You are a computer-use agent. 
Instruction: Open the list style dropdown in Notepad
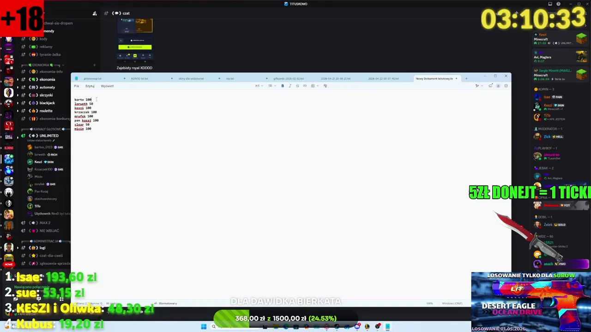point(271,86)
